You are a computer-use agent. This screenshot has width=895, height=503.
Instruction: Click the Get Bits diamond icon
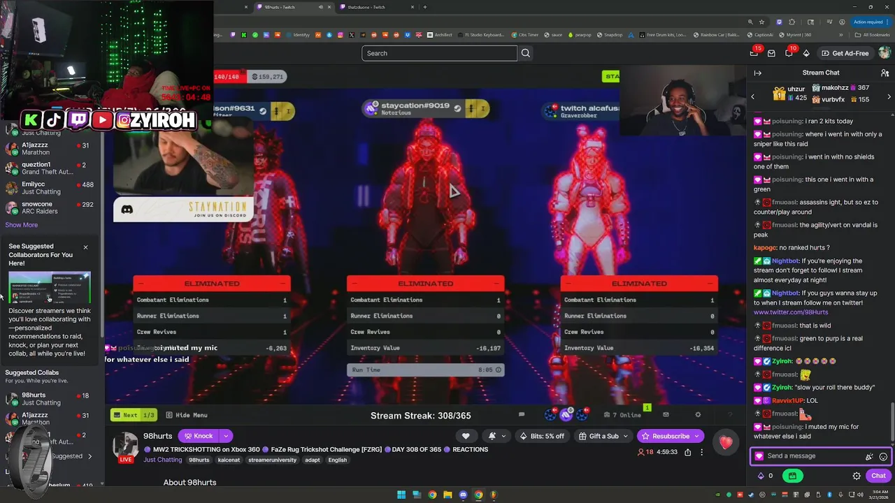[x=806, y=53]
